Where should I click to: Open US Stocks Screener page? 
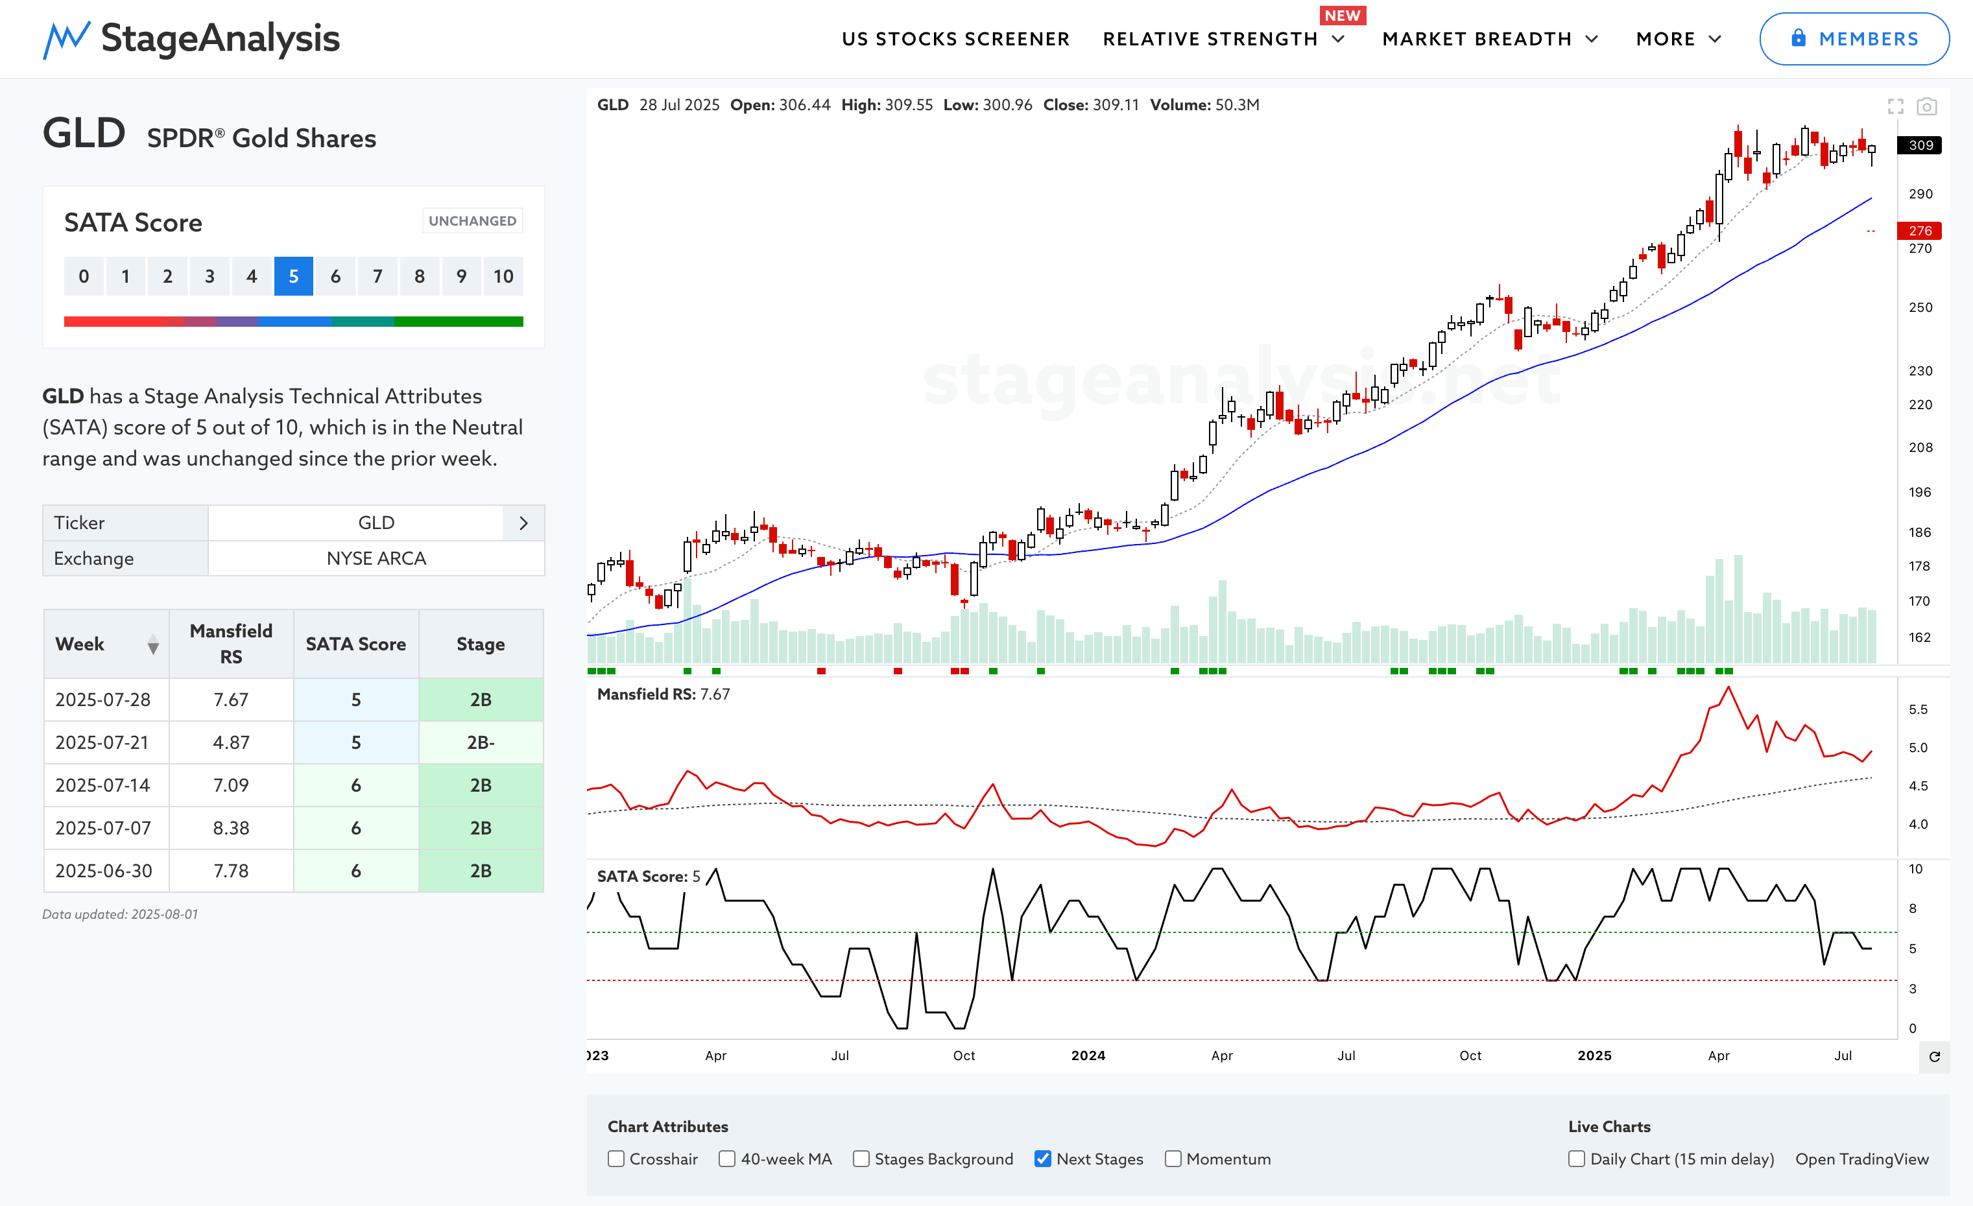point(955,39)
